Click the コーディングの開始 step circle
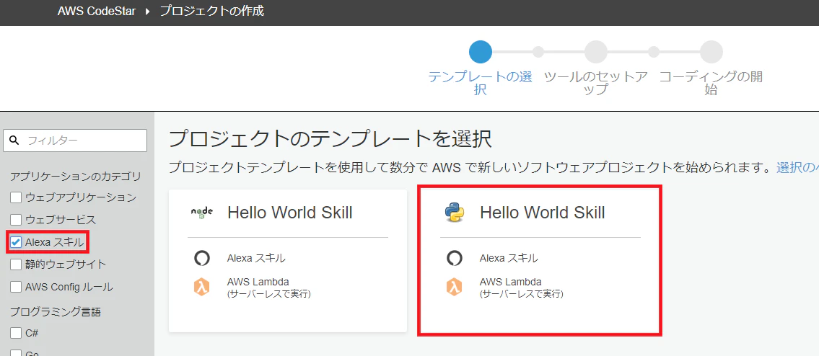The width and height of the screenshot is (819, 356). point(711,52)
